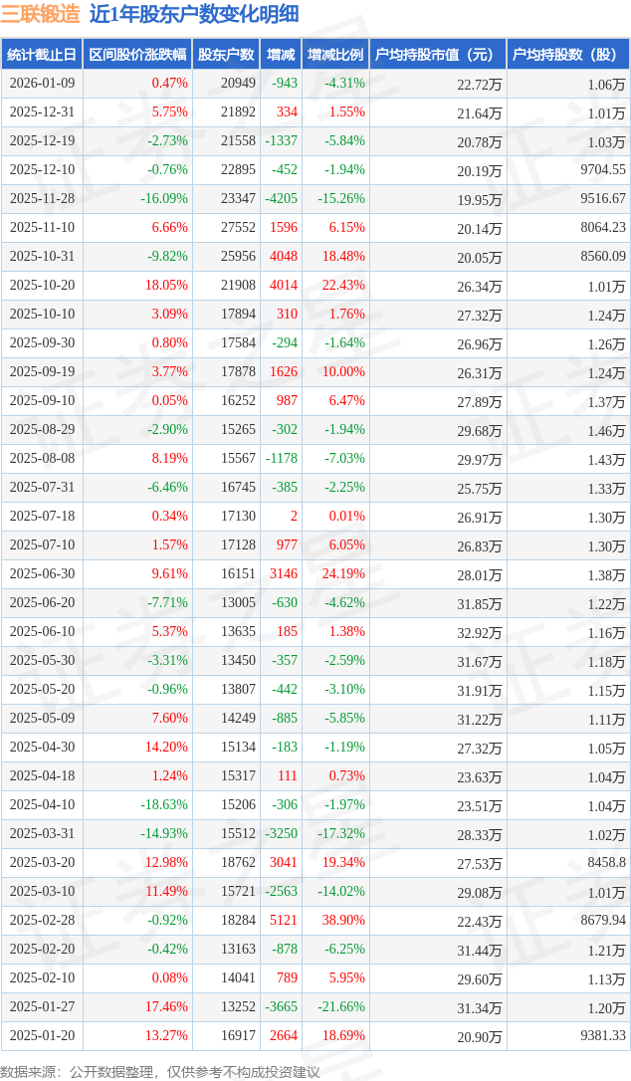
Task: Select the 2026-01-09 date cell
Action: (x=42, y=84)
